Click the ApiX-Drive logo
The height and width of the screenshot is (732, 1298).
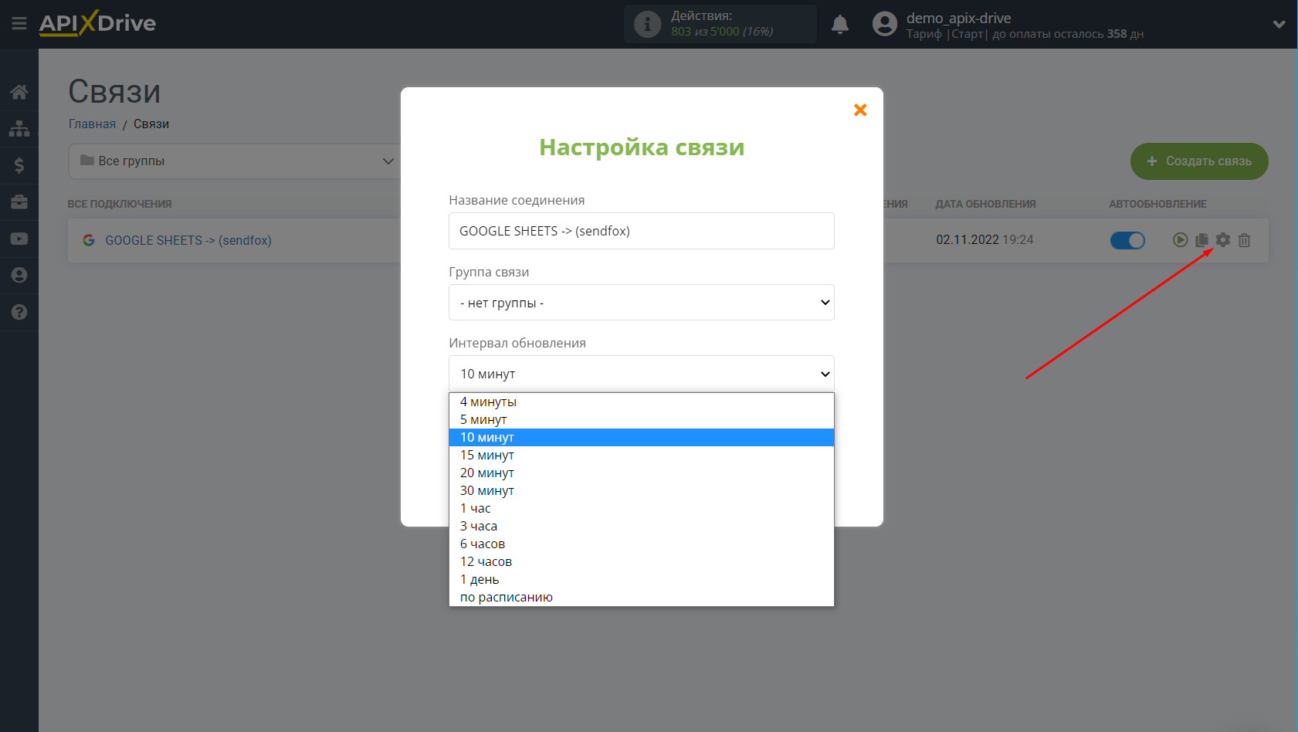coord(97,23)
